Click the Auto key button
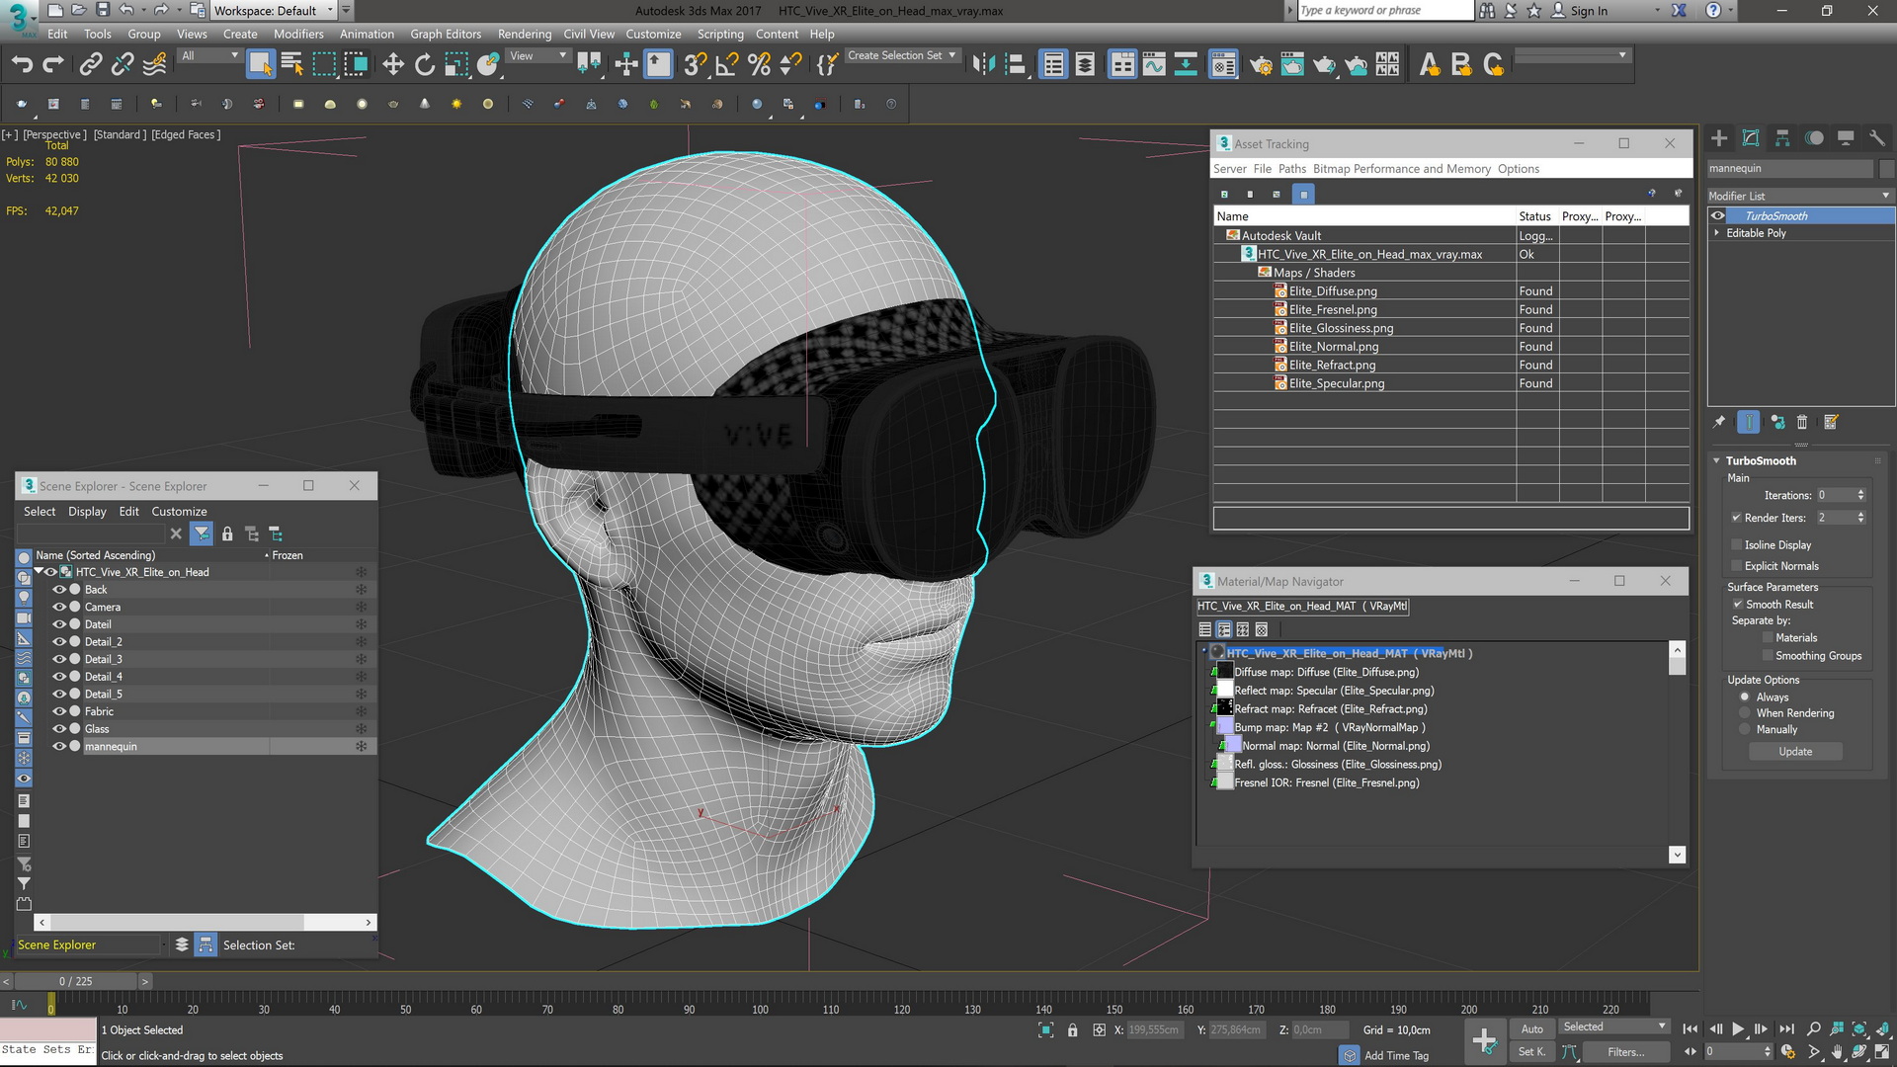 pos(1532,1028)
